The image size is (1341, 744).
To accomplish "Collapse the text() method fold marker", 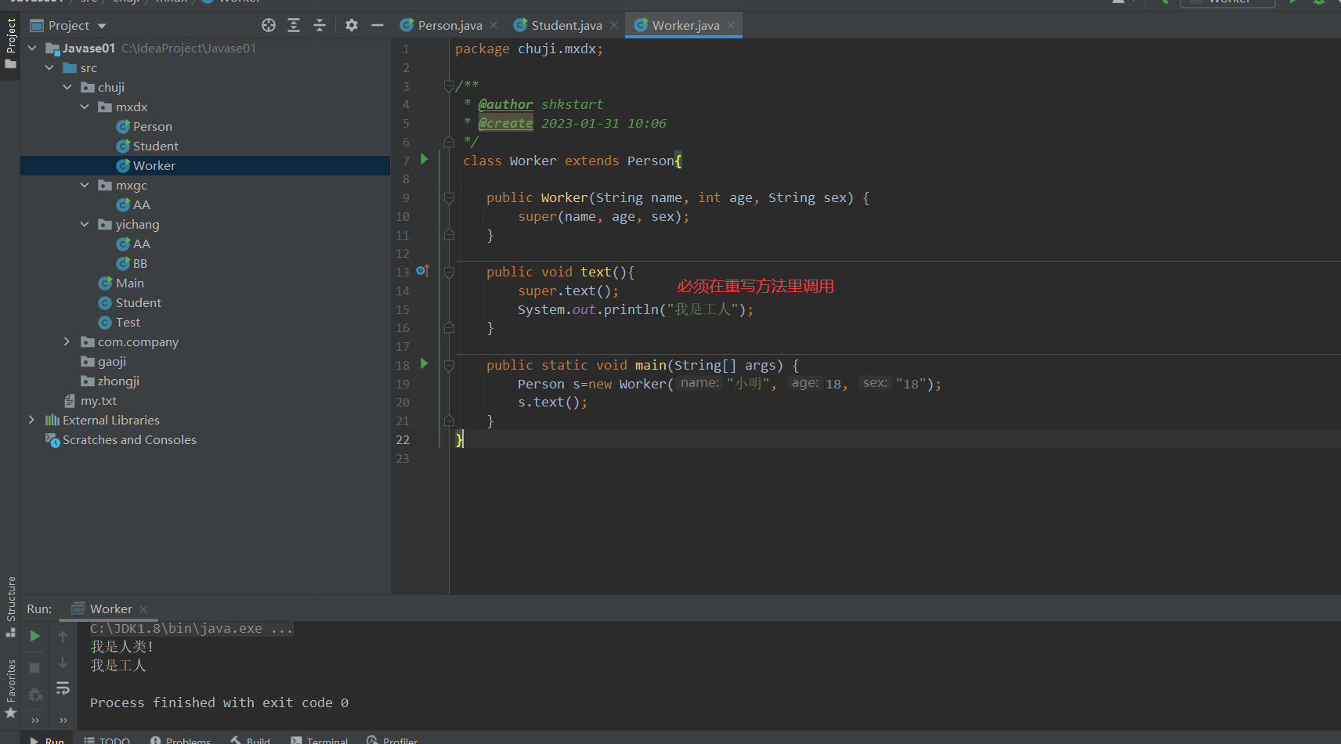I will click(450, 273).
